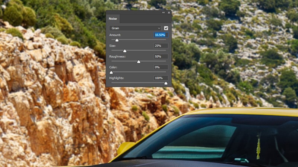Click the Highlights slider handle

point(166,83)
